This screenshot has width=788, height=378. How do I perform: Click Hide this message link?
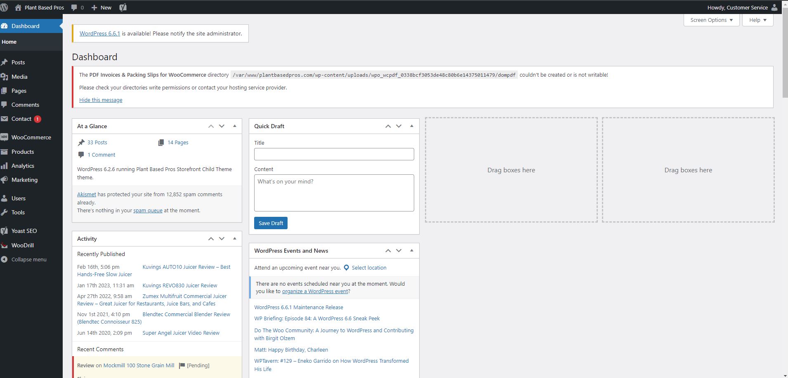[101, 100]
